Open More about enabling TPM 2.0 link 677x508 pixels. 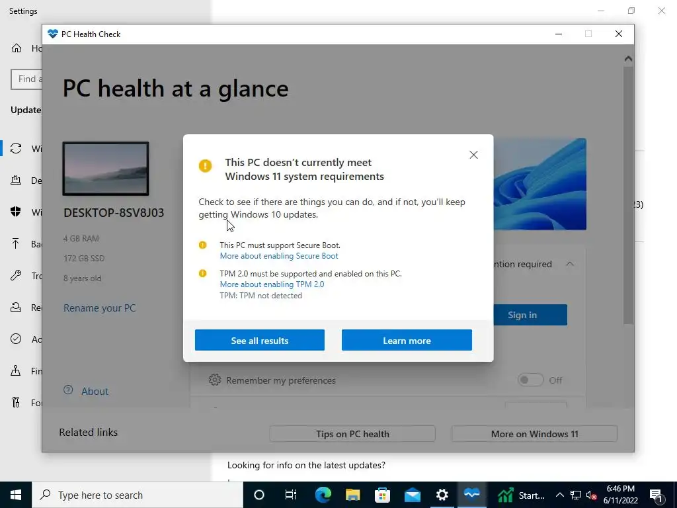click(272, 284)
